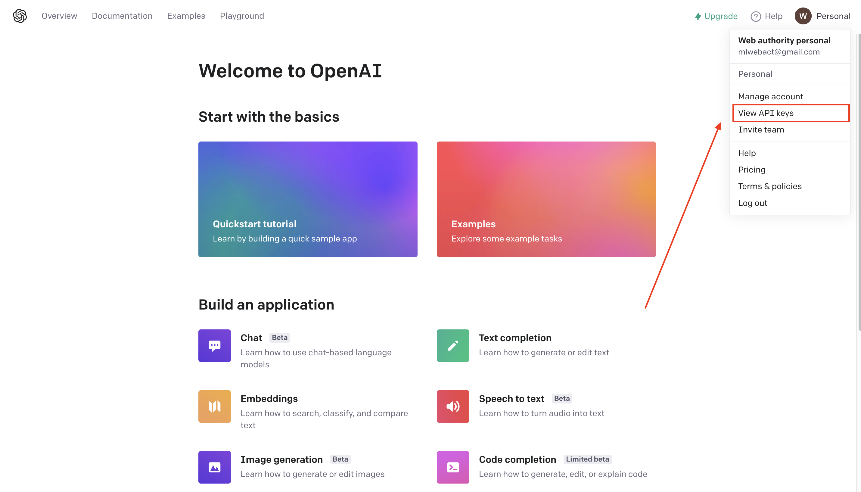This screenshot has height=492, width=861.
Task: Select the Text completion pencil icon
Action: [452, 345]
